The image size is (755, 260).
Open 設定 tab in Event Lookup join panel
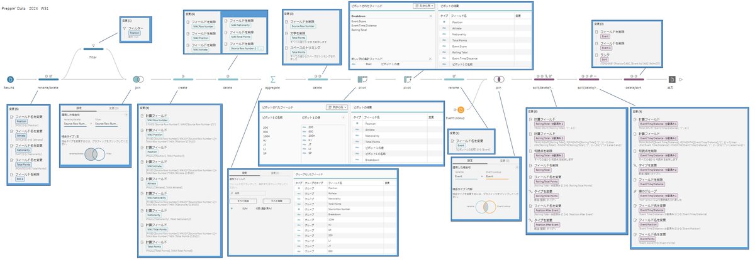469,161
